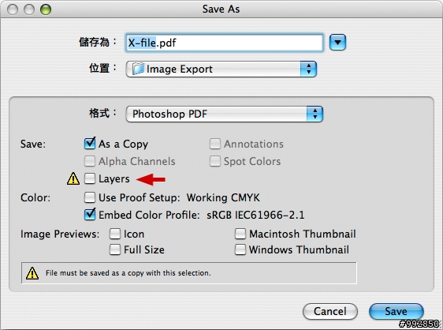The height and width of the screenshot is (330, 443).
Task: Uncheck the As a Copy checkbox
Action: (x=90, y=143)
